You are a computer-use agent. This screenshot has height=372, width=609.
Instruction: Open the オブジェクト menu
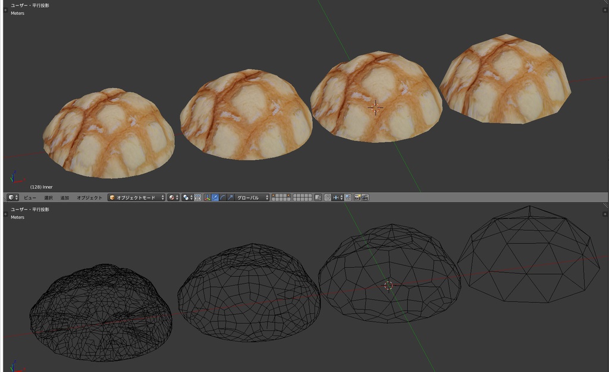89,198
